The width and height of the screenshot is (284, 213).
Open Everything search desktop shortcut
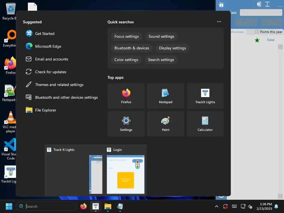[x=10, y=38]
